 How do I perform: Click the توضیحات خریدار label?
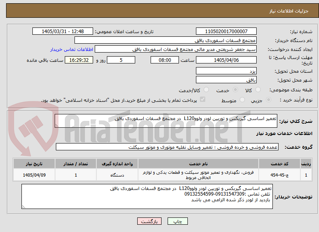293,197
